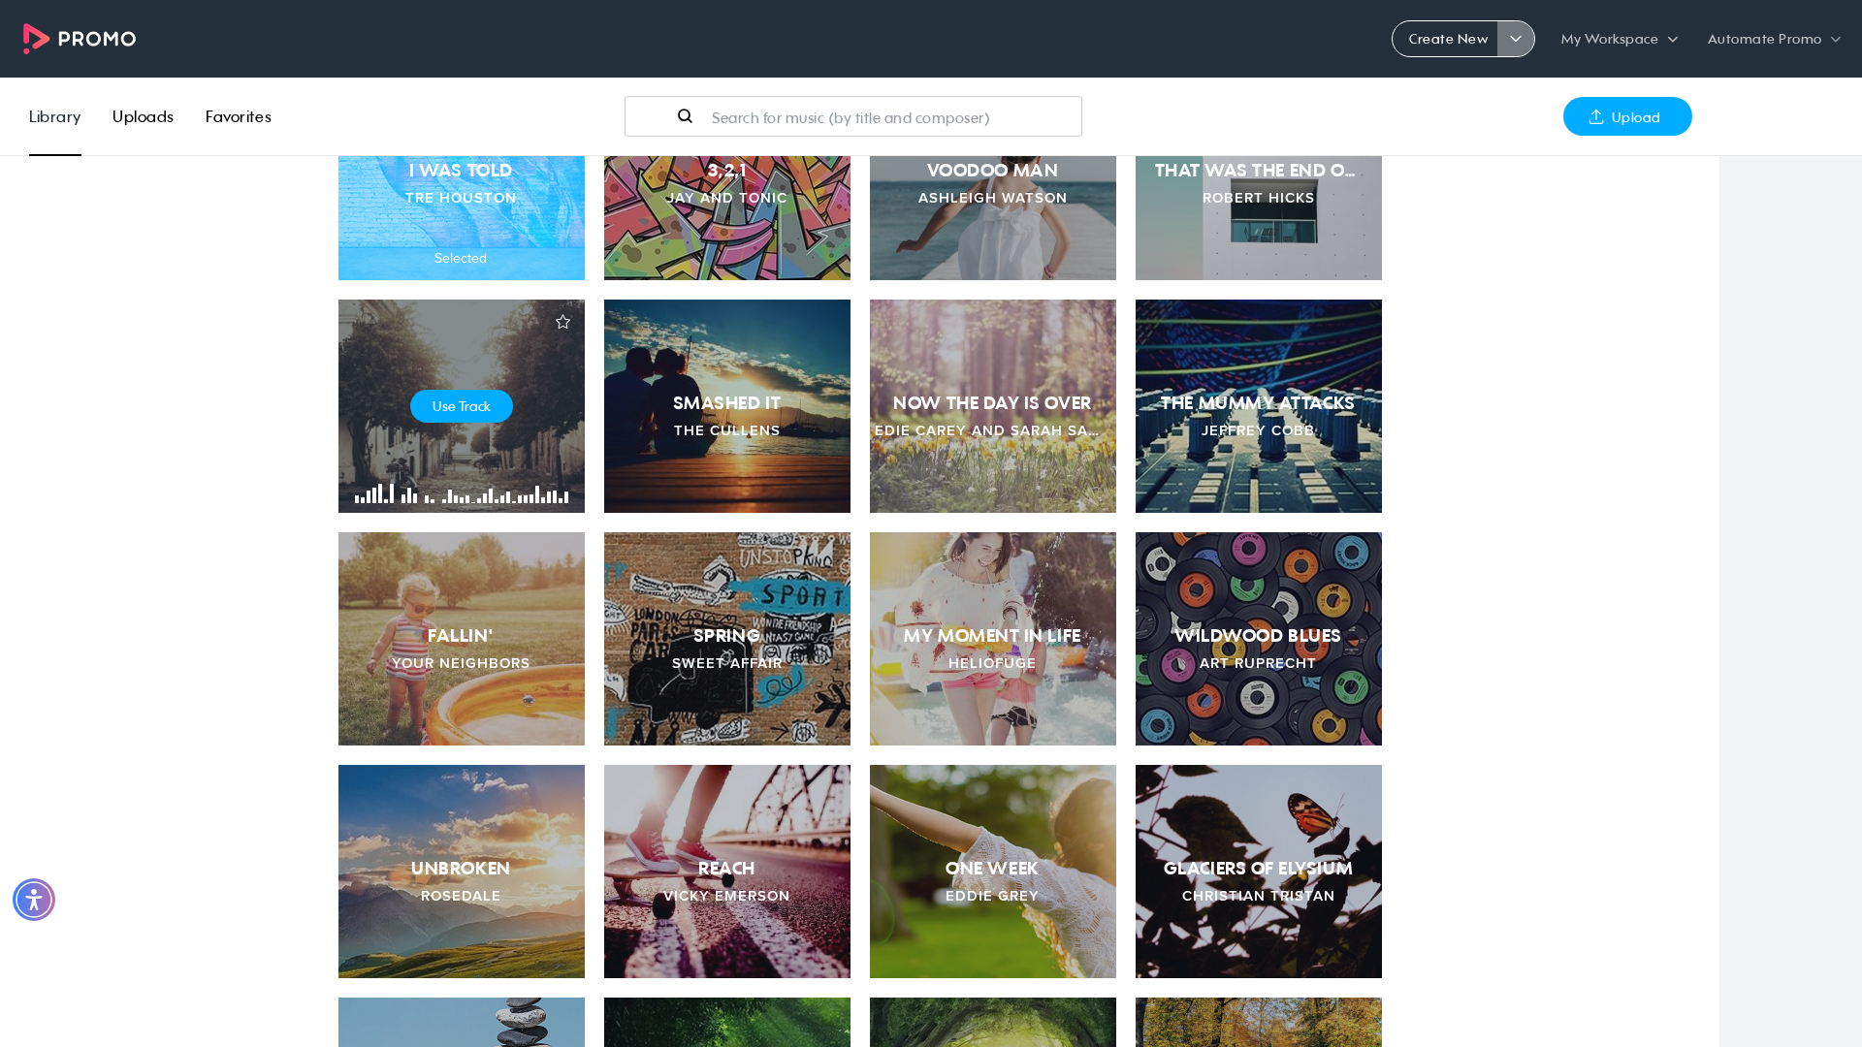Viewport: 1862px width, 1047px height.
Task: Select Glaciers of Elysium track
Action: tap(1259, 872)
